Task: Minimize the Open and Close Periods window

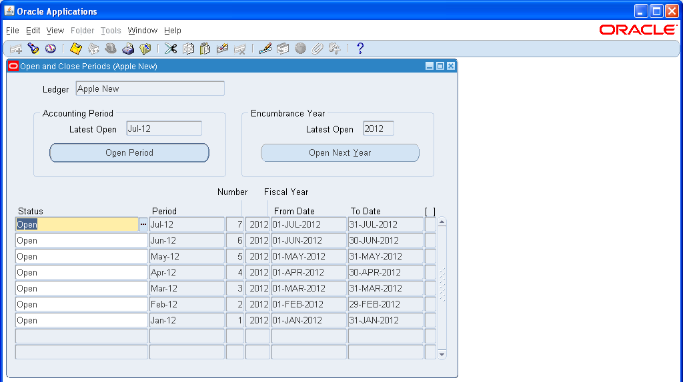Action: (x=430, y=66)
